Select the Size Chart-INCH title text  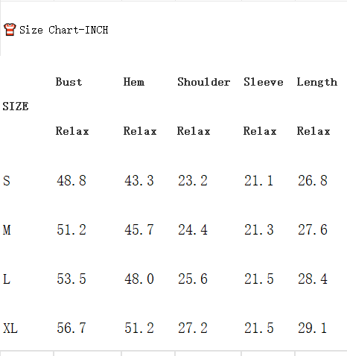pyautogui.click(x=64, y=30)
